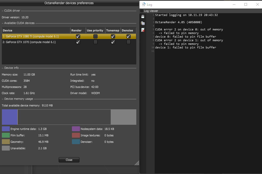Click the OctaneRender 4.05 log line
This screenshot has width=262, height=174.
pyautogui.click(x=178, y=22)
